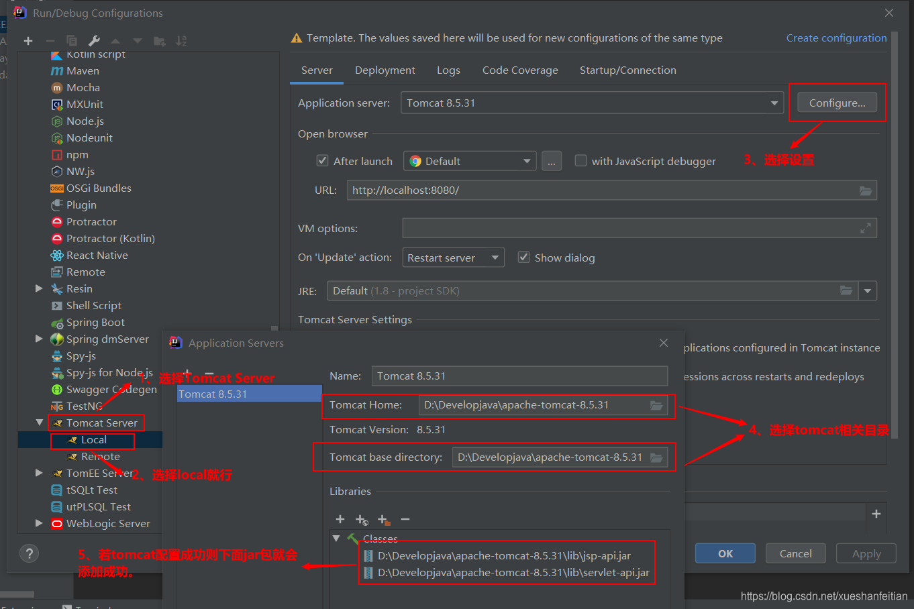Move into new folder icon
The height and width of the screenshot is (609, 914).
point(160,41)
